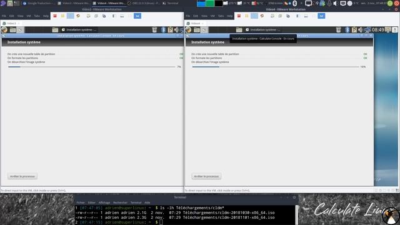Click the yellow suspend icon in Video4 toolbar
Screen dimensions: 400x225
247,16
